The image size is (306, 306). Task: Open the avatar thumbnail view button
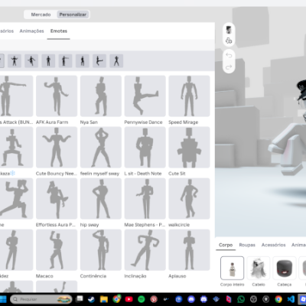(229, 30)
